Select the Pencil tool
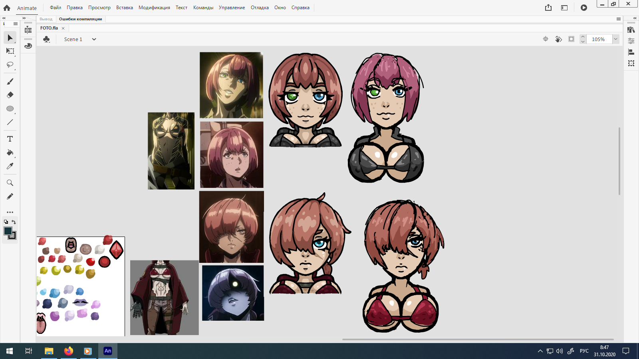This screenshot has width=639, height=359. click(x=10, y=196)
